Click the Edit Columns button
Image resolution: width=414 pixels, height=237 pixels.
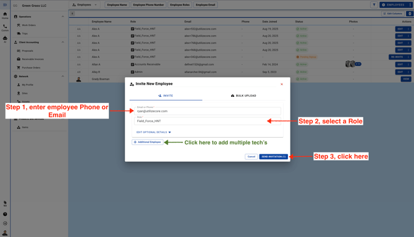(x=393, y=14)
